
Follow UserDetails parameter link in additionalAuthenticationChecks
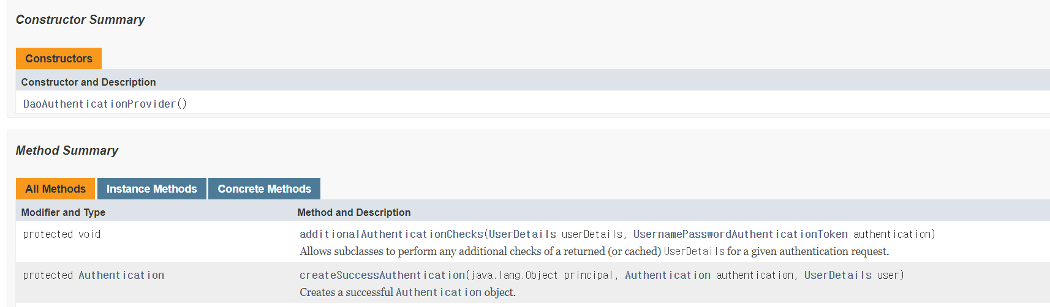[x=523, y=234]
